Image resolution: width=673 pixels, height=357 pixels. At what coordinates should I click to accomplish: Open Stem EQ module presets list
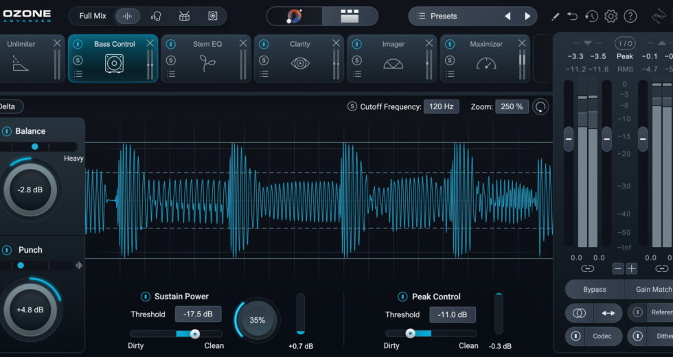click(x=171, y=74)
